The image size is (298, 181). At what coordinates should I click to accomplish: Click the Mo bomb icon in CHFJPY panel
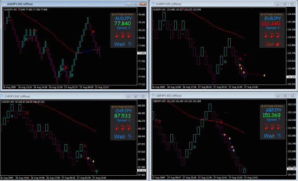(x=129, y=128)
